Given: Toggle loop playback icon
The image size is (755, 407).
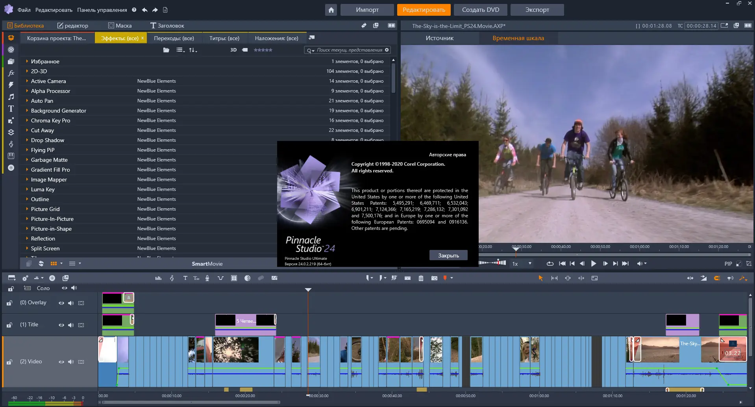Looking at the screenshot, I should [x=550, y=264].
